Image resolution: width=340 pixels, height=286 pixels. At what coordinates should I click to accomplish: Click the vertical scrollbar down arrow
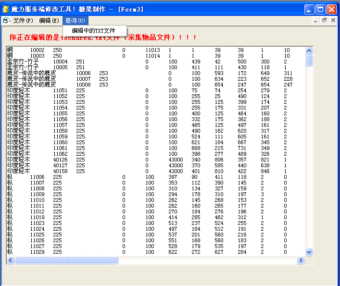309,252
